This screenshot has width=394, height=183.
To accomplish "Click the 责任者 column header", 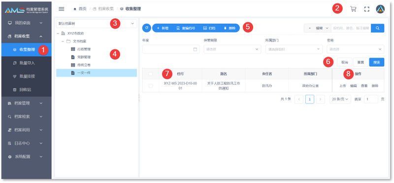I will (267, 74).
